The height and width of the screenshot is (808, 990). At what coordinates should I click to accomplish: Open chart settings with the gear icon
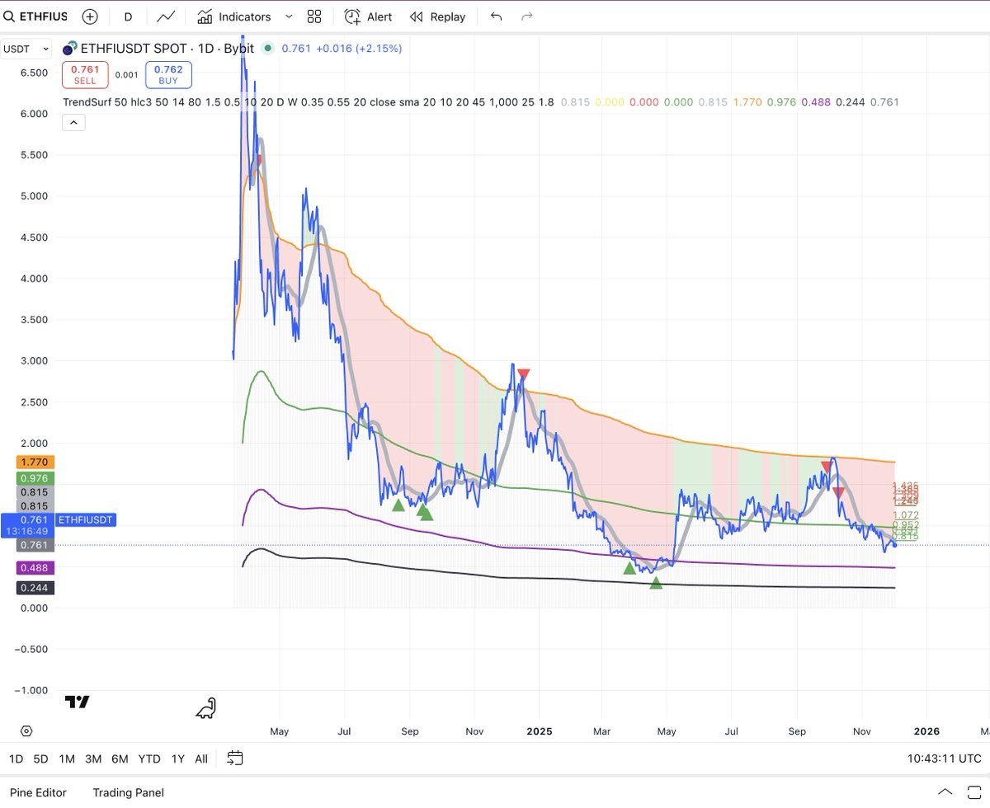point(25,730)
